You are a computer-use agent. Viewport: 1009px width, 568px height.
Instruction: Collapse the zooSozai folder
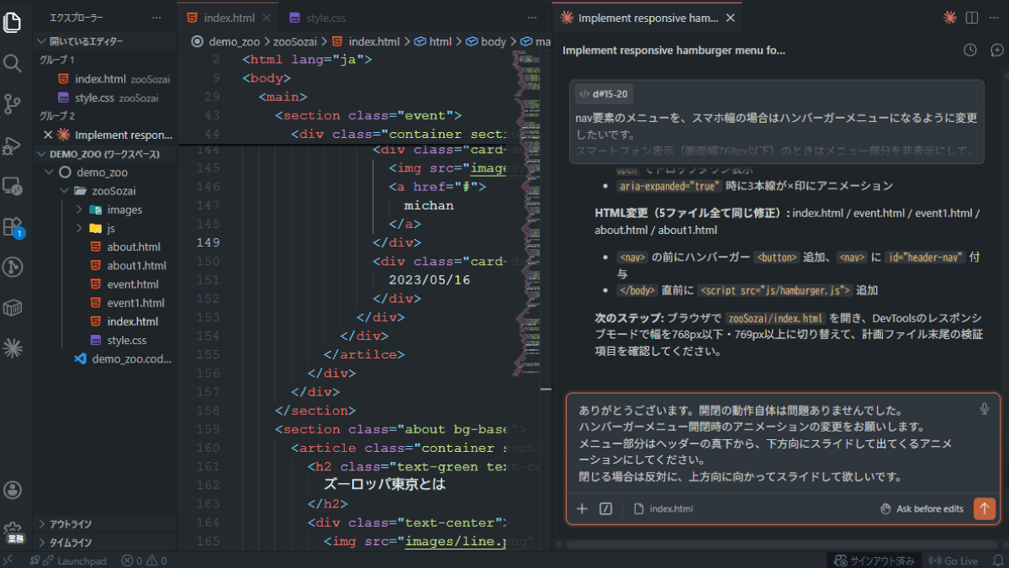64,191
